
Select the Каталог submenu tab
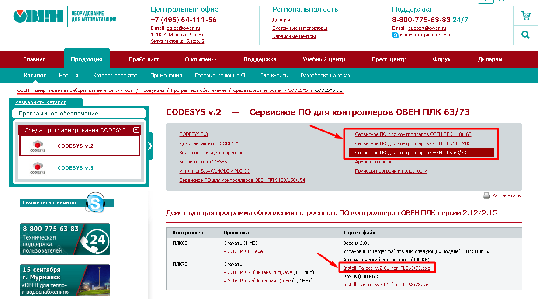tap(35, 76)
